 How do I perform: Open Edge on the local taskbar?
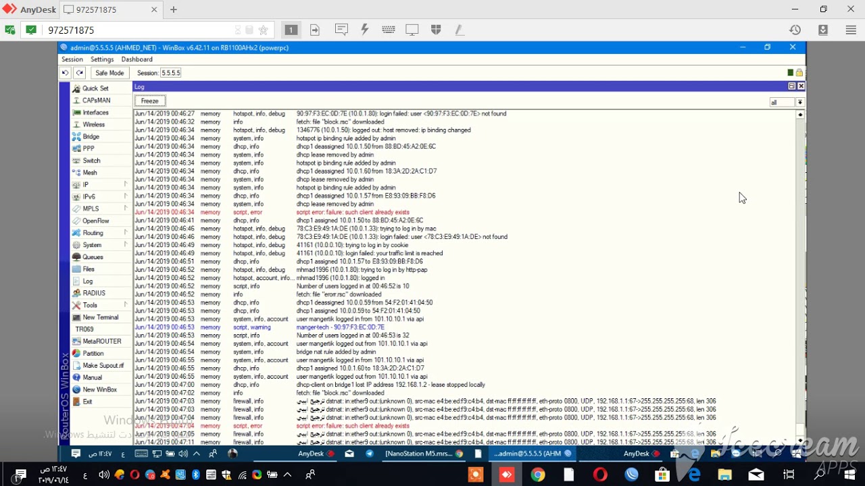(x=694, y=475)
